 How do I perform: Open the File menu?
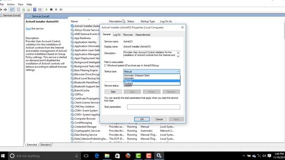pos(2,4)
